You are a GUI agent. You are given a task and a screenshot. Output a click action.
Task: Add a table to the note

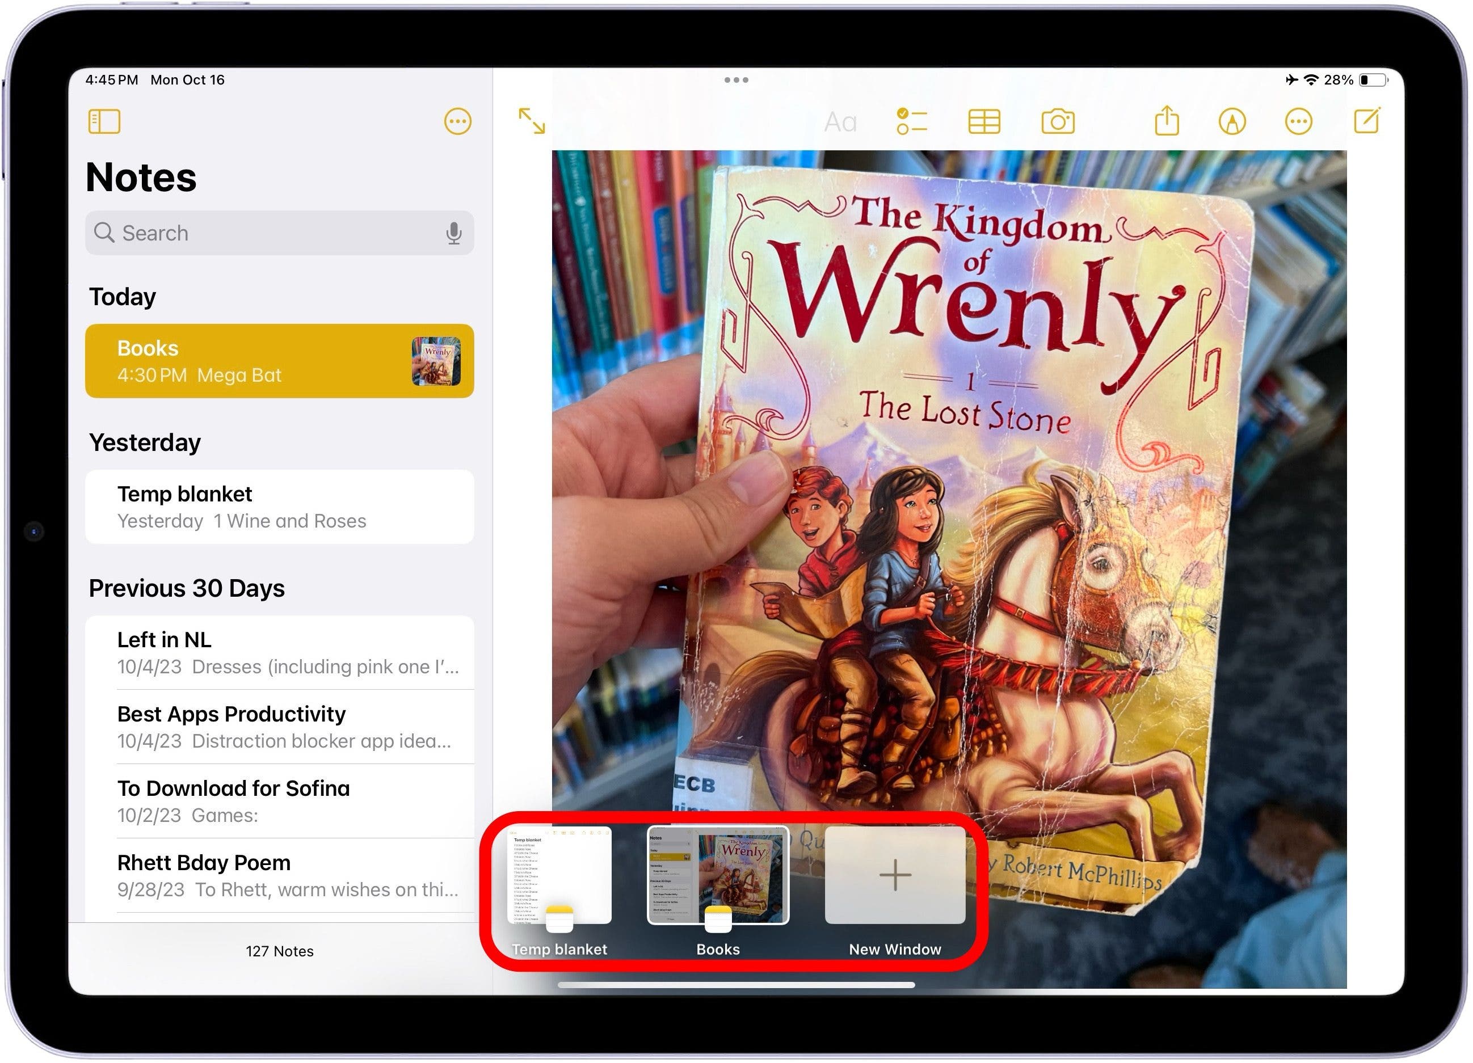click(x=984, y=121)
